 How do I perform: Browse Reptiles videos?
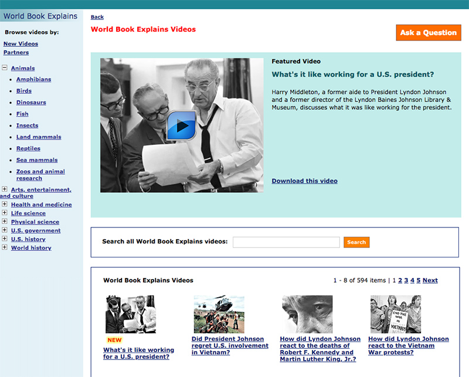tap(28, 148)
